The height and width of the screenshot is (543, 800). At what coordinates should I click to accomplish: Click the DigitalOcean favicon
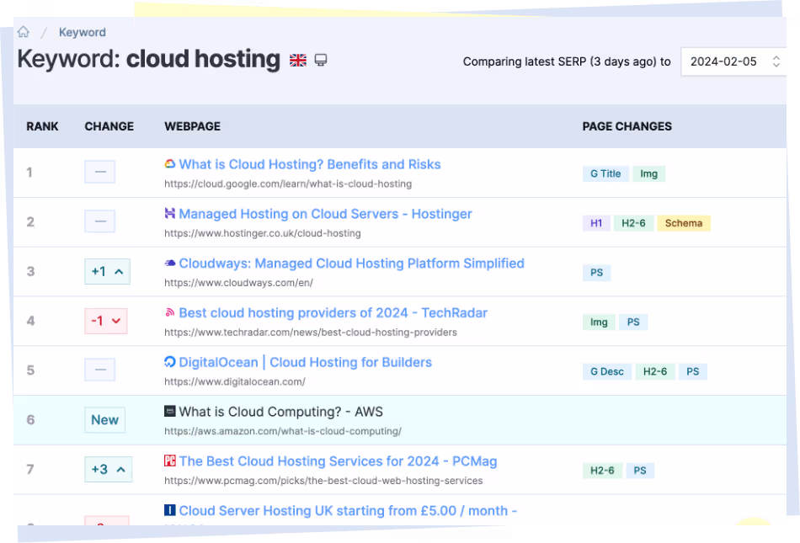(x=170, y=361)
